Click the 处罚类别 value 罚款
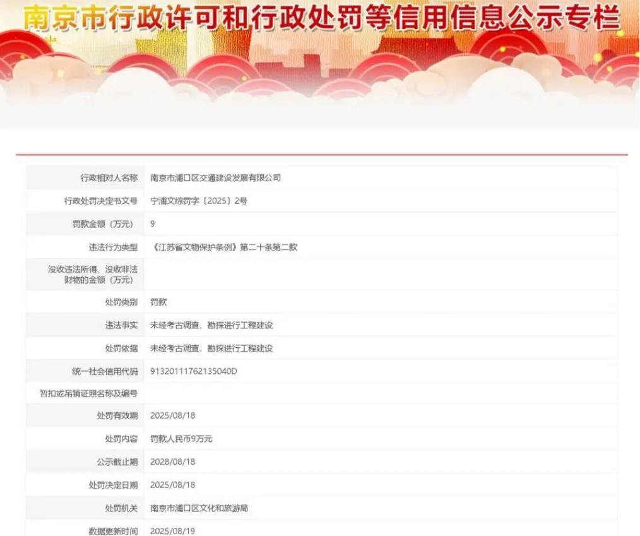Viewport: 640px width, 536px height. coord(158,302)
